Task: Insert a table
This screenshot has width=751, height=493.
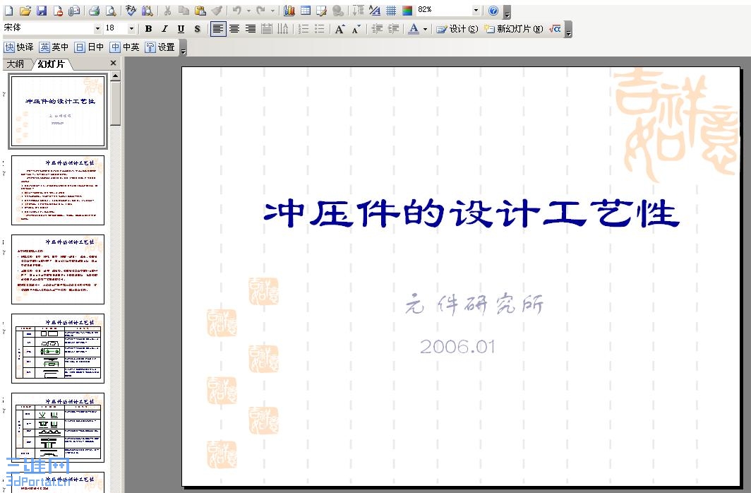Action: [x=306, y=10]
